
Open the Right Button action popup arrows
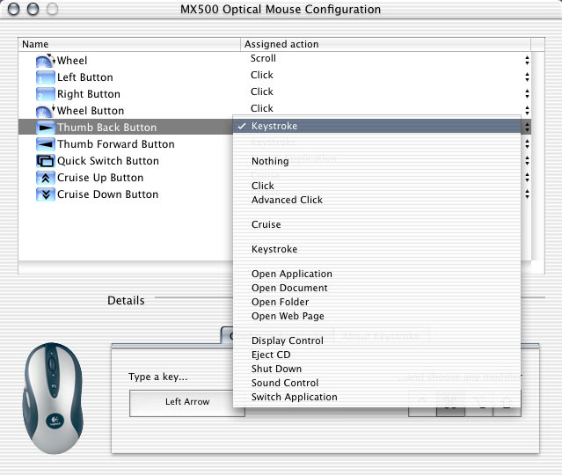tap(527, 94)
